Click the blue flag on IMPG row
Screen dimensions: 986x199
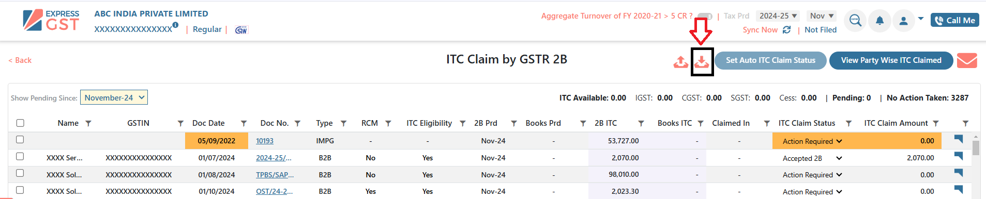959,139
